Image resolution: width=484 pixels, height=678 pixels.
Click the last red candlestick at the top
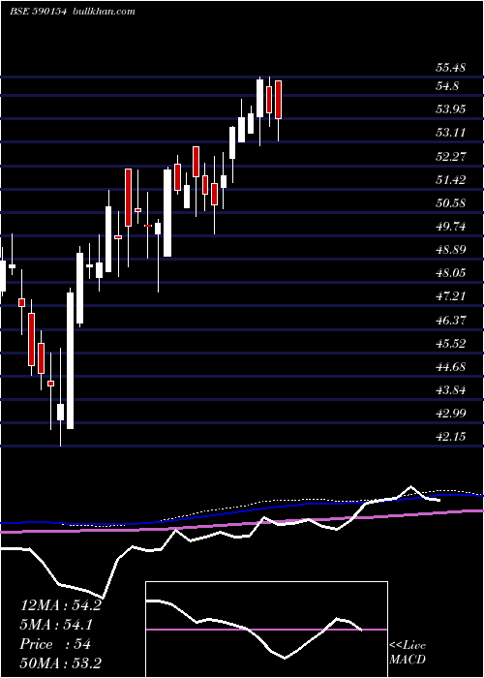coord(279,100)
